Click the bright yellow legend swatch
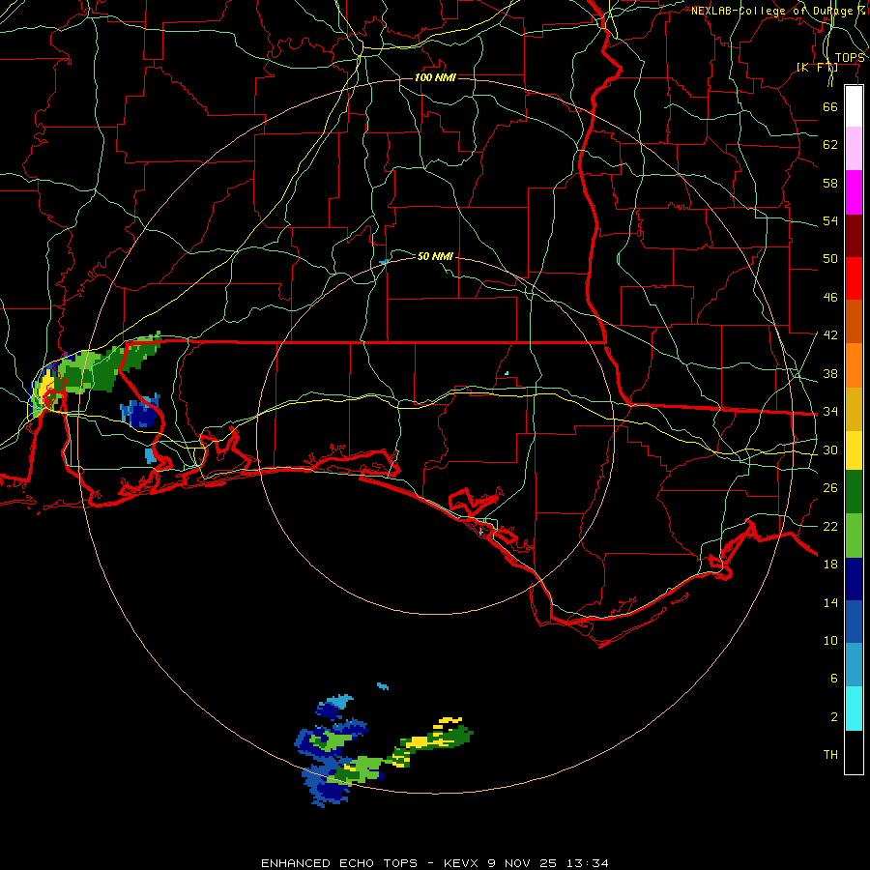This screenshot has height=870, width=870. 854,450
